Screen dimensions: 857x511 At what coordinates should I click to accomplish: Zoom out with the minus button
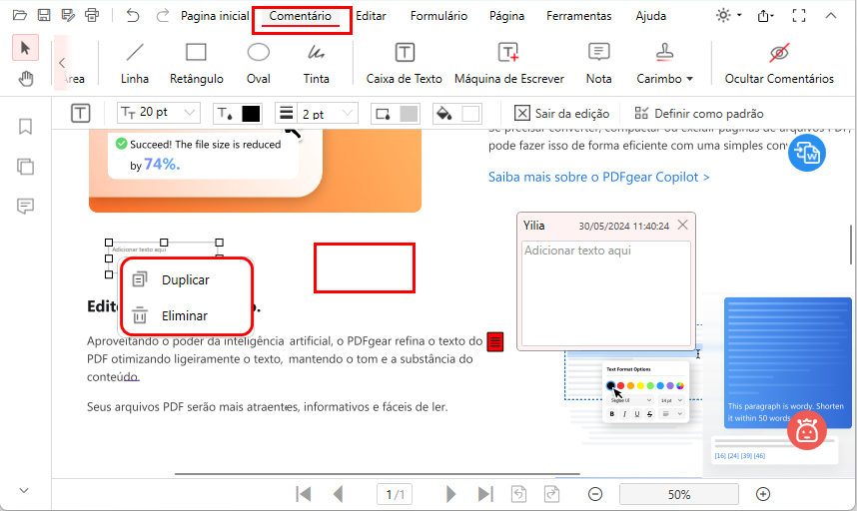click(595, 494)
